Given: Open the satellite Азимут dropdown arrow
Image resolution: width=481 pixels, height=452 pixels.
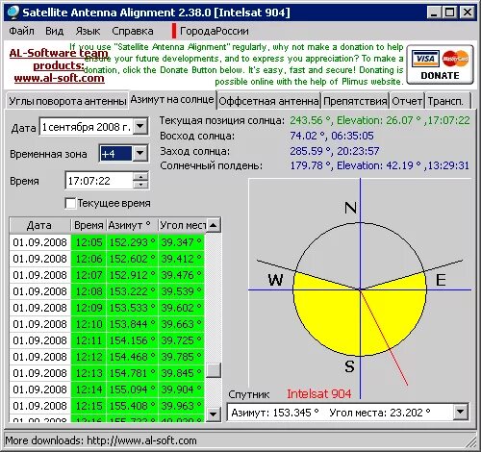Looking at the screenshot, I should [x=461, y=412].
